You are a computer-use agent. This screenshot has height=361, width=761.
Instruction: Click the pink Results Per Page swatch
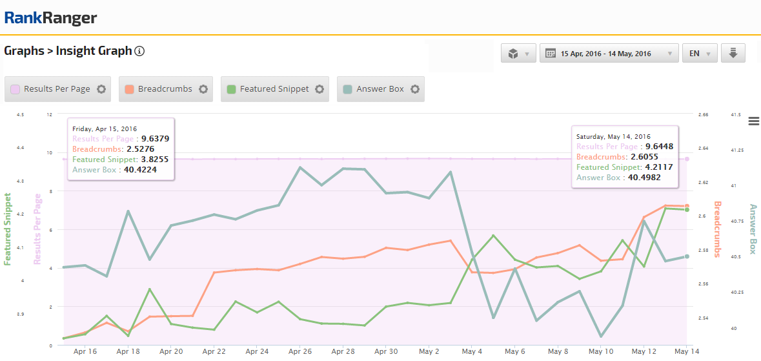tap(15, 89)
